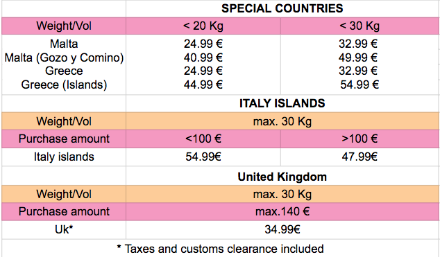Click the < 20 Kg column header
Viewport: 440px width, 257px height.
point(203,26)
